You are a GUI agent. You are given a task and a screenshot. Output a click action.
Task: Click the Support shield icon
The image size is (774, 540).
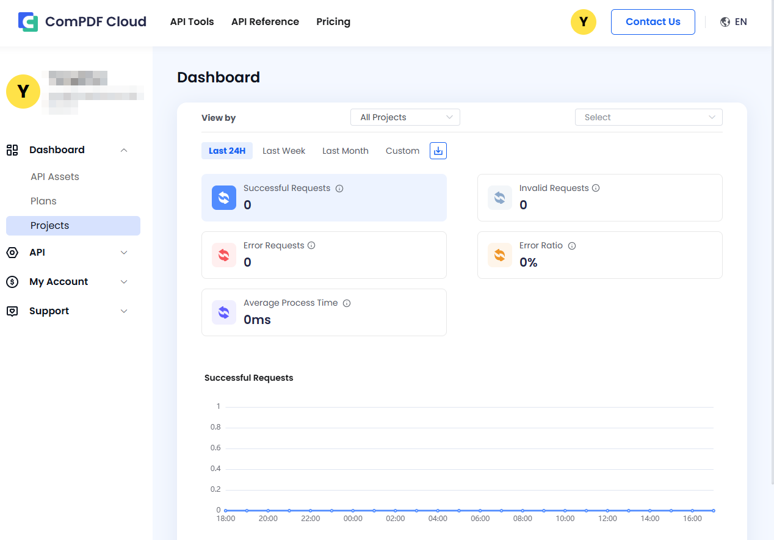(x=12, y=311)
